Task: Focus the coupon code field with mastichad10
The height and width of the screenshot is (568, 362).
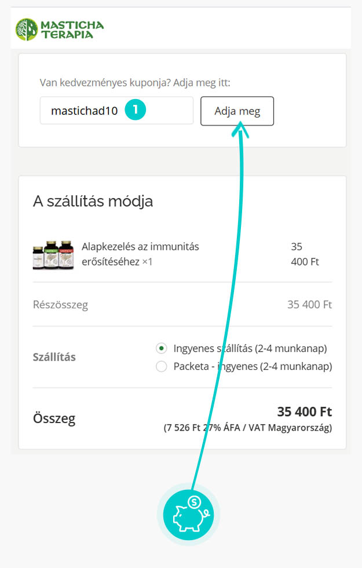Action: click(116, 111)
